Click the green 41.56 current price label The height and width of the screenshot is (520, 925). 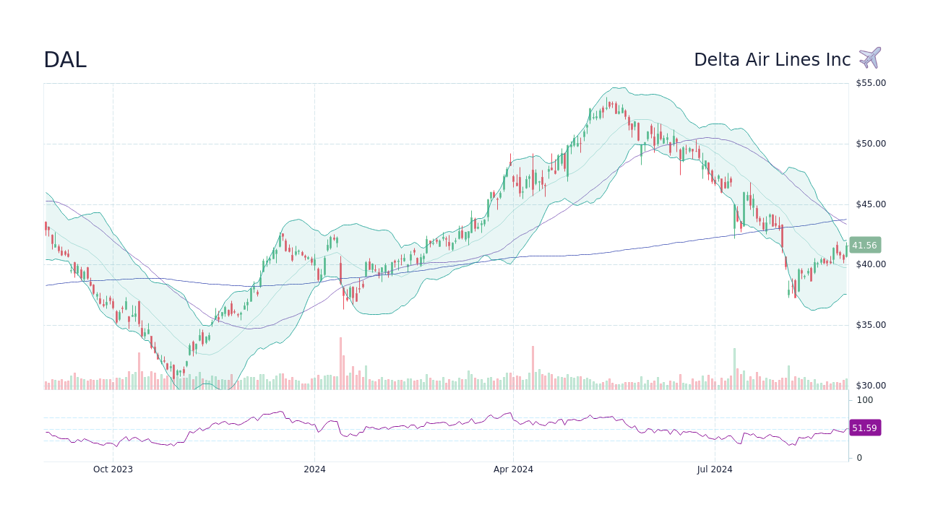pos(865,246)
